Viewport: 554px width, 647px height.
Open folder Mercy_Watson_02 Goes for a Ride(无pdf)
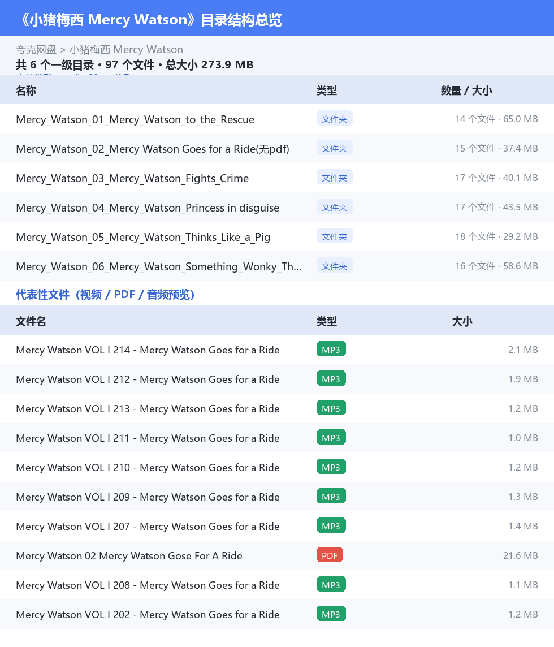[152, 149]
